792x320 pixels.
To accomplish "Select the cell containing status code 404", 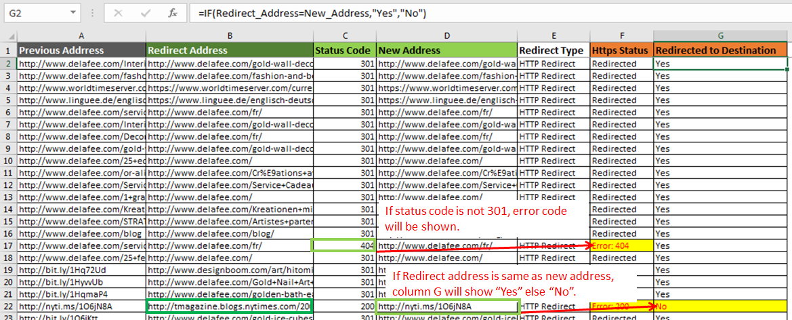I will (343, 245).
